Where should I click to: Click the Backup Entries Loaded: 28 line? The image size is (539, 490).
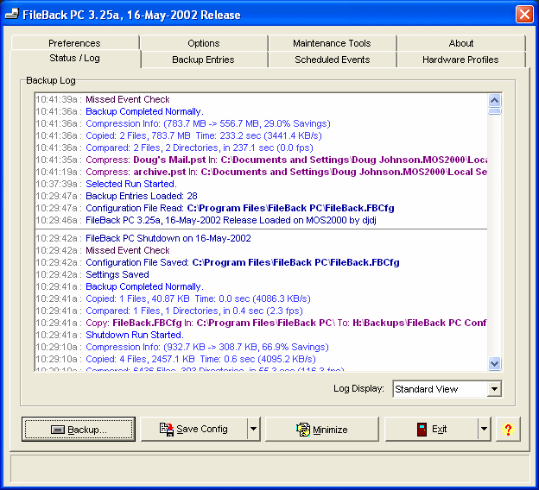coord(117,196)
